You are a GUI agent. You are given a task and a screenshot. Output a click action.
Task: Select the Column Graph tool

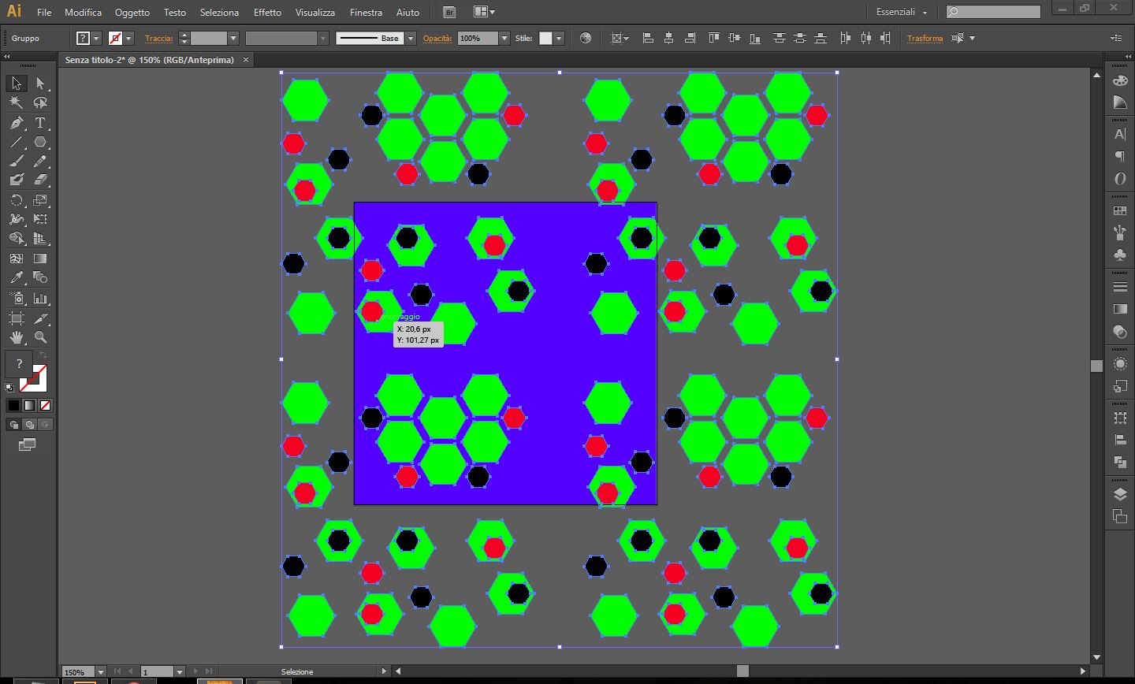40,299
